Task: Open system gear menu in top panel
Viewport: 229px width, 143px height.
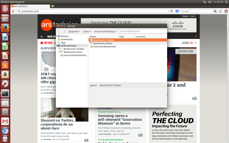Action: [x=226, y=2]
